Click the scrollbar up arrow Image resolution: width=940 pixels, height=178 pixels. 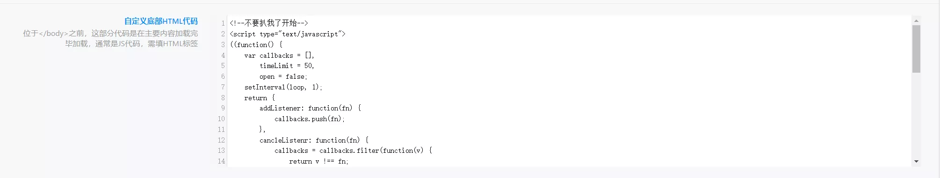(x=916, y=21)
